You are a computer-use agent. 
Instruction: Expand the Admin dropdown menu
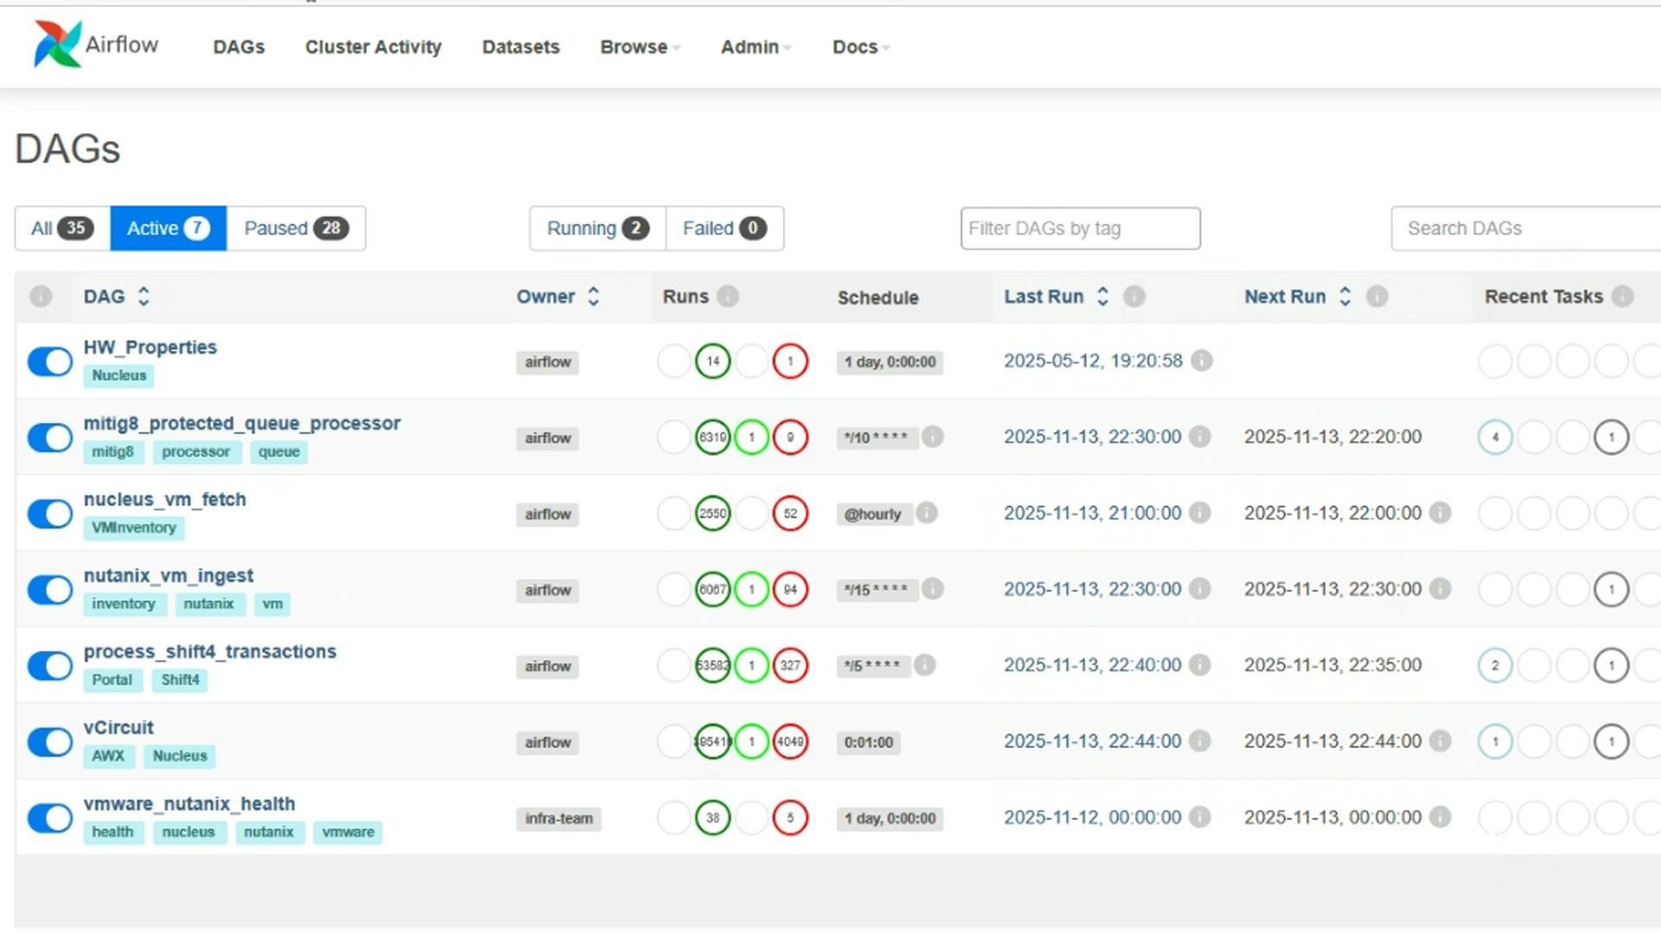pos(755,47)
